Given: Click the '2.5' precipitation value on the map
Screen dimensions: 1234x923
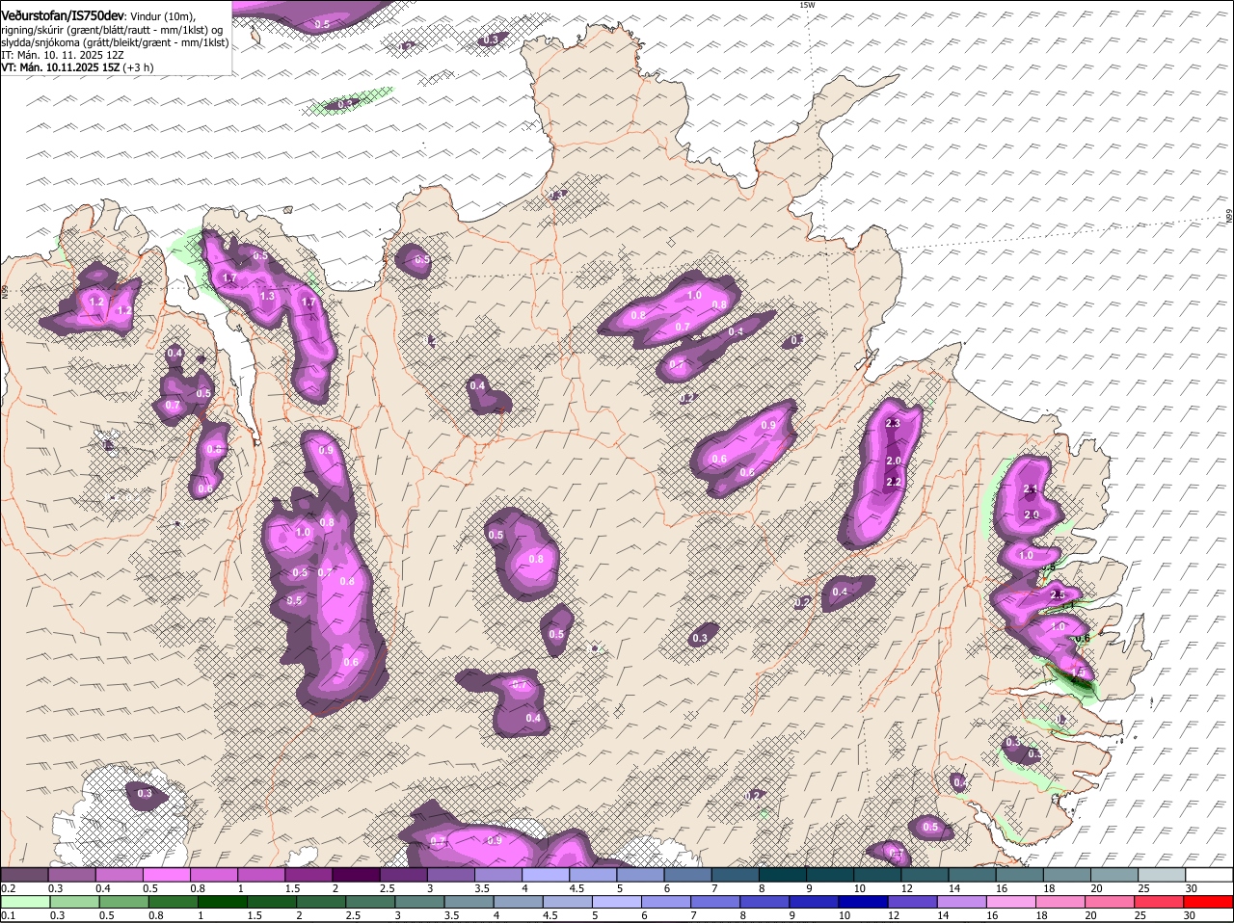Looking at the screenshot, I should (x=1057, y=594).
